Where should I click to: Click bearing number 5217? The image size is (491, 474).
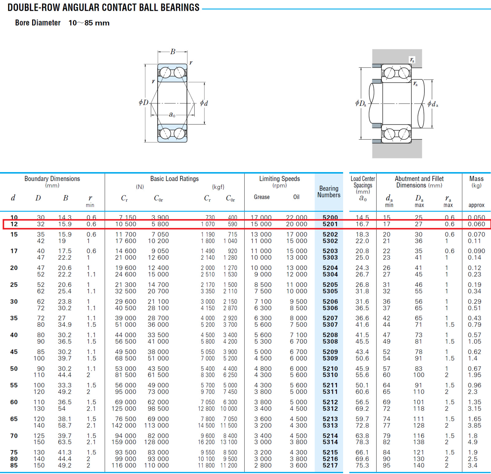[x=330, y=465]
